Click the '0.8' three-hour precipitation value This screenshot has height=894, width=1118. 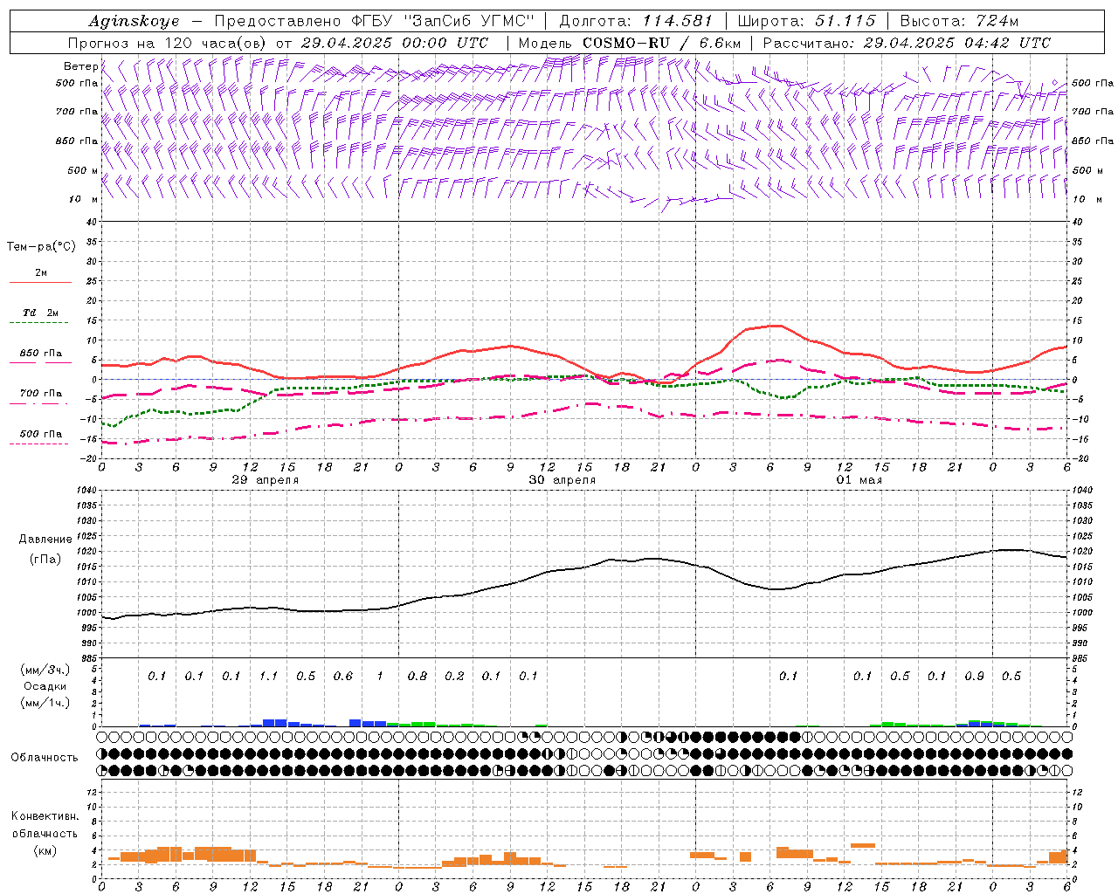pyautogui.click(x=418, y=676)
